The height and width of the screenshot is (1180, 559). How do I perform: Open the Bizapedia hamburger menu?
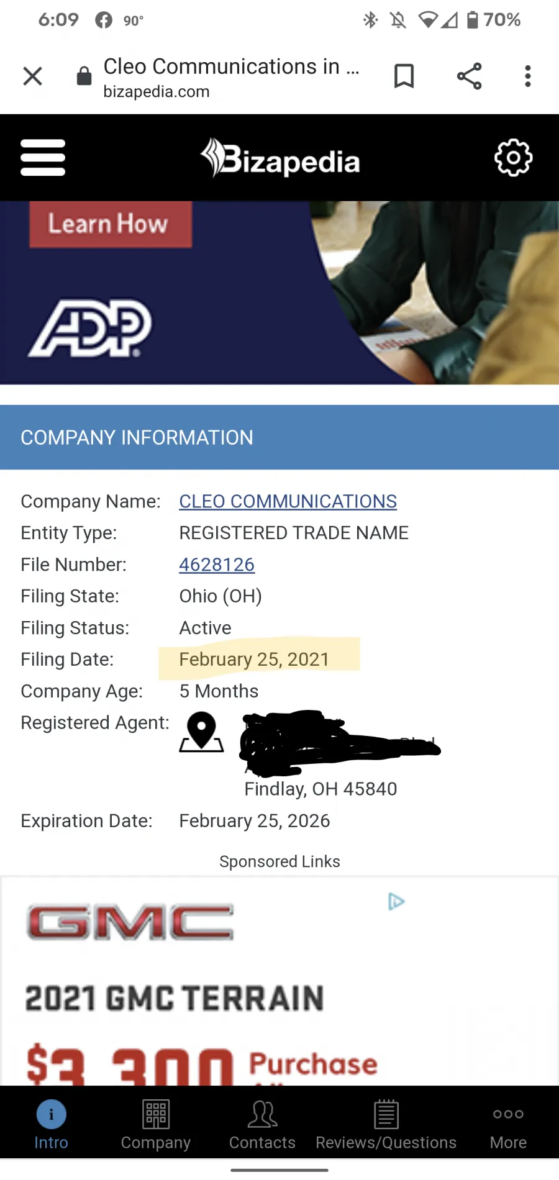coord(43,158)
